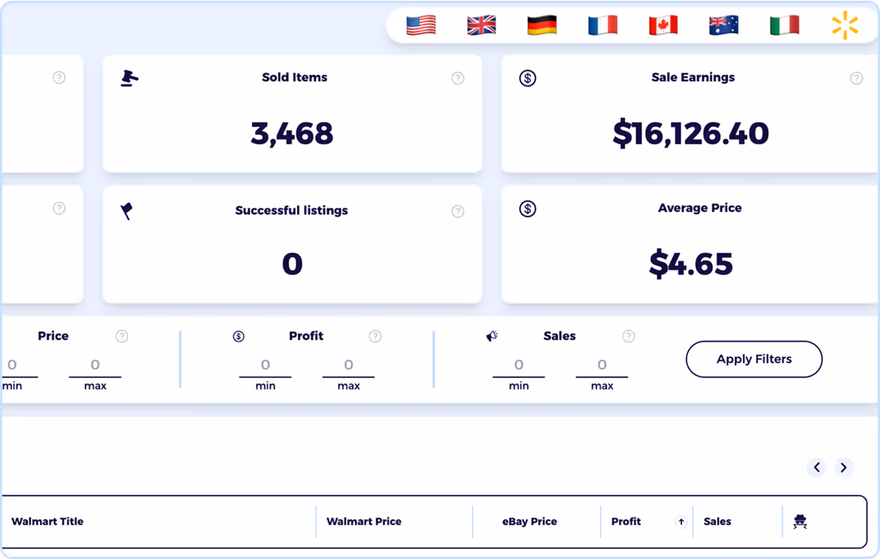880x559 pixels.
Task: Select the Canada flag
Action: pos(663,26)
